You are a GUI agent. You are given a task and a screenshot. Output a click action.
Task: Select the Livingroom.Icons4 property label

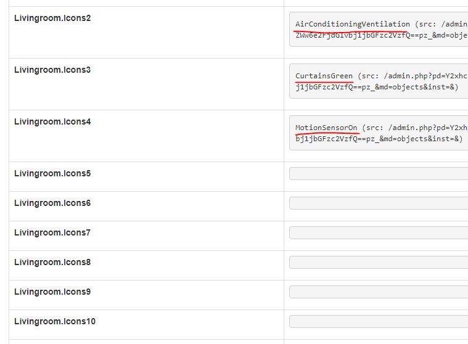click(x=52, y=121)
